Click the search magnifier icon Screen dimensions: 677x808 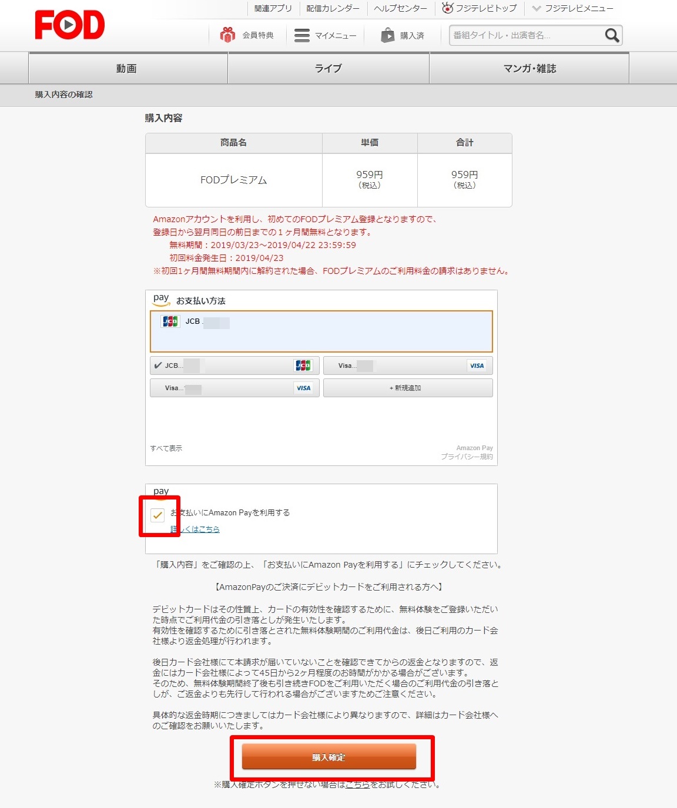pyautogui.click(x=612, y=35)
